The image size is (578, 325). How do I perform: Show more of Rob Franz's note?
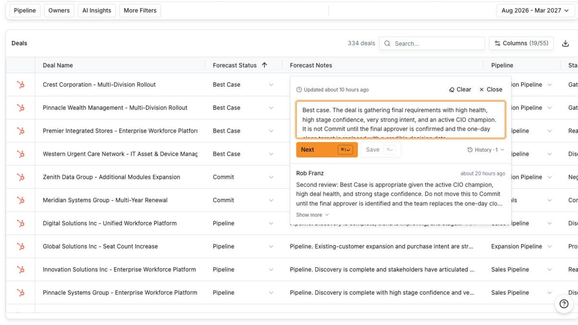(x=312, y=215)
